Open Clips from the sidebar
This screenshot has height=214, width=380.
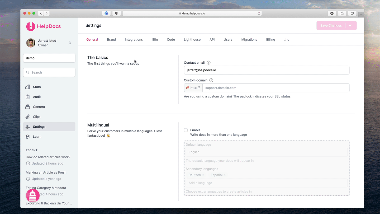coord(49,117)
